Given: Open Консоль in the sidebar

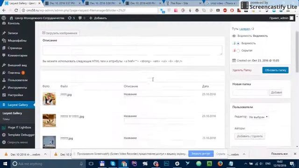Looking at the screenshot, I should coord(14,23).
